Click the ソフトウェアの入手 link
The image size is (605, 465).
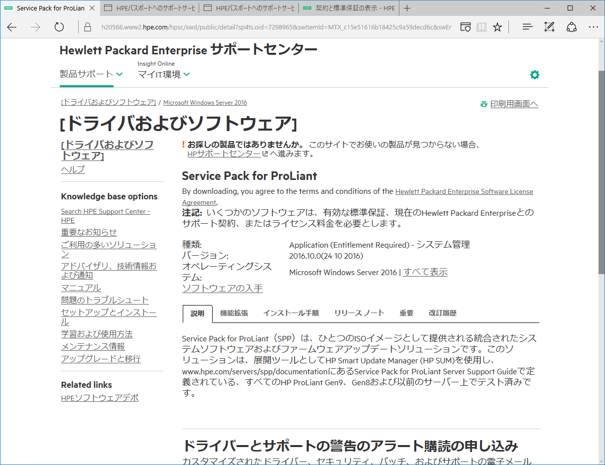pyautogui.click(x=223, y=288)
